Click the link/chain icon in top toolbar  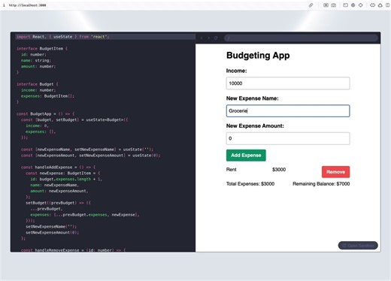311,5
